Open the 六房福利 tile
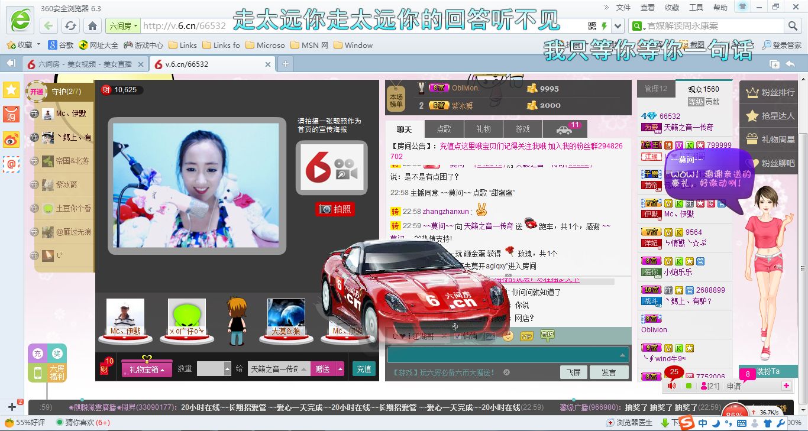Screen dimensions: 808x431 (x=57, y=373)
